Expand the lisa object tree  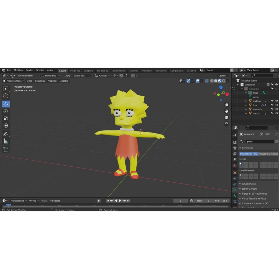click(246, 105)
